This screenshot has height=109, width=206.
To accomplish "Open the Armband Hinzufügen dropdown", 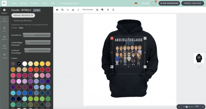I will tap(37, 50).
